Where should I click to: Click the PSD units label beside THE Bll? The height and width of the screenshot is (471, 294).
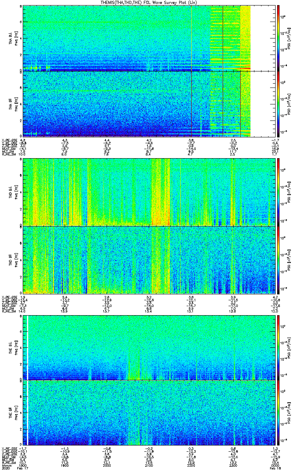pos(288,413)
